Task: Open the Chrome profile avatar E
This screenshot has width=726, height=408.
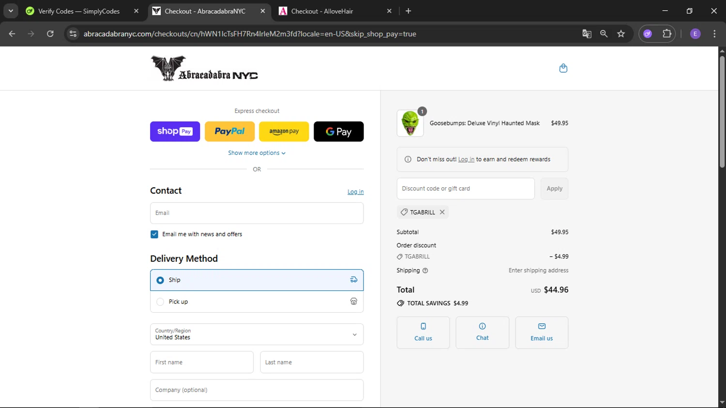Action: click(695, 34)
